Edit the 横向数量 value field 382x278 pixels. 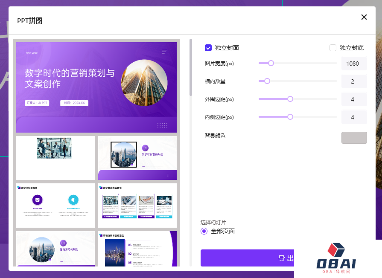click(354, 81)
